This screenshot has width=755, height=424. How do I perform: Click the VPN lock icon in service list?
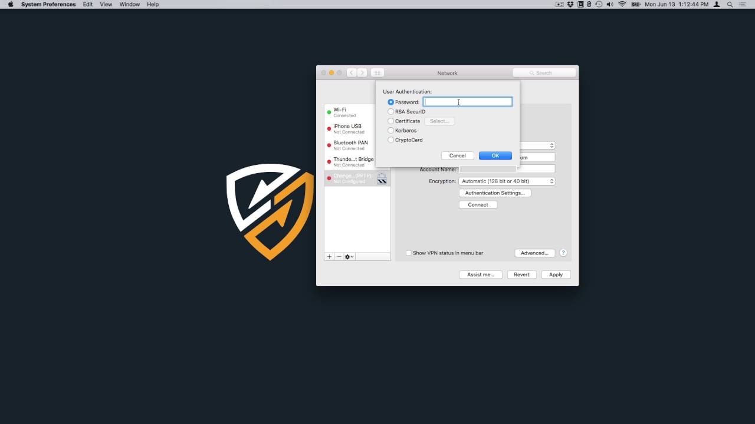(382, 178)
